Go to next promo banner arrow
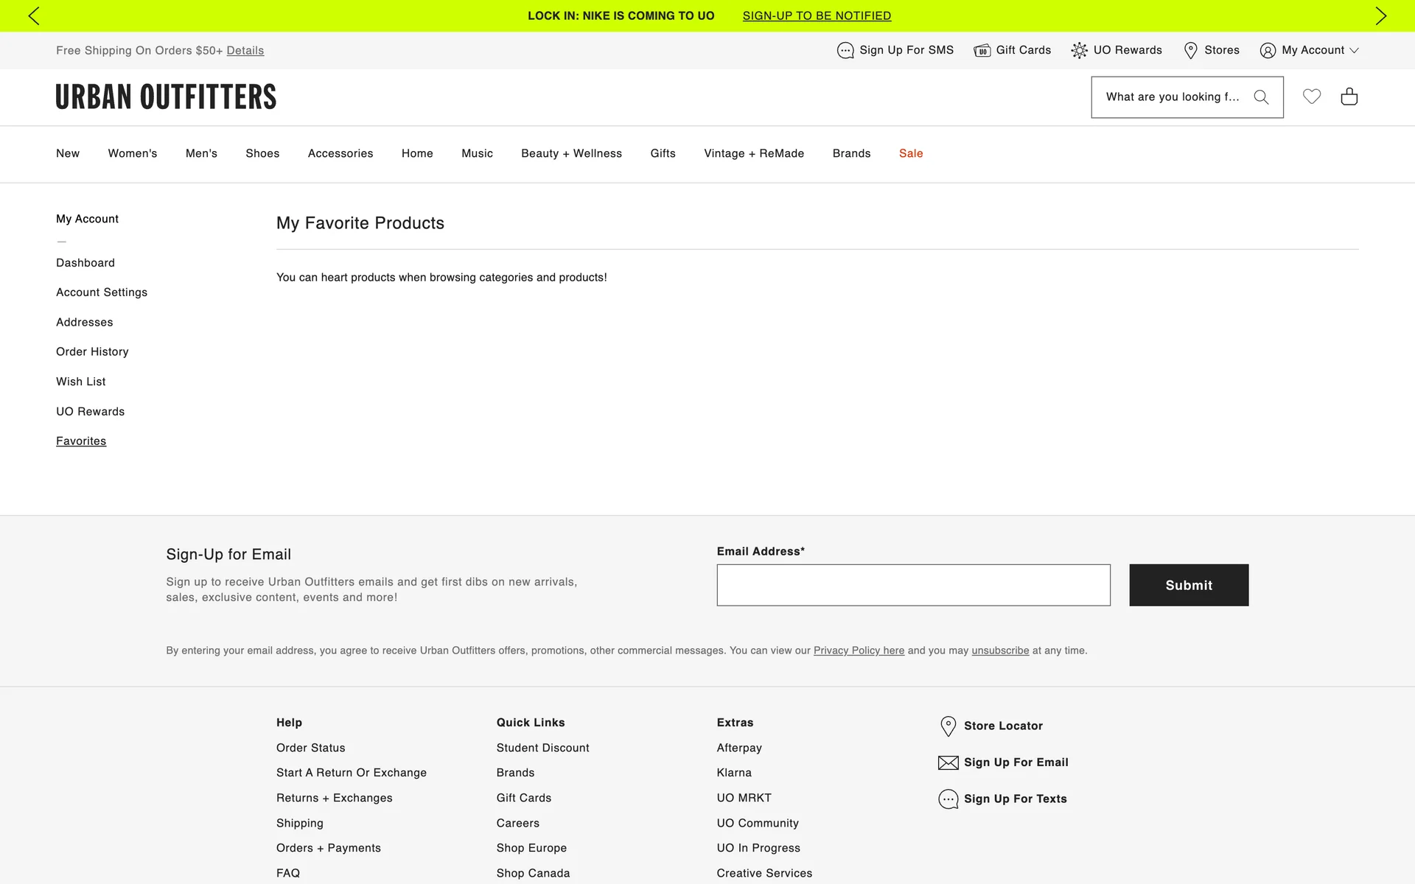Image resolution: width=1415 pixels, height=884 pixels. pos(1380,15)
